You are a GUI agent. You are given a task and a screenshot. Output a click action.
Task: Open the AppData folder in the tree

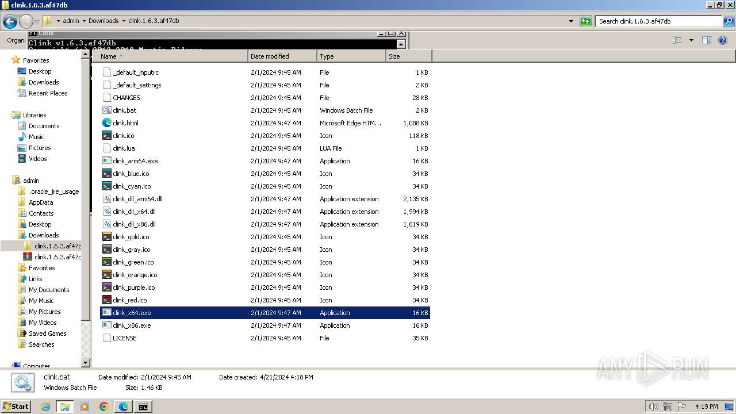[x=41, y=202]
